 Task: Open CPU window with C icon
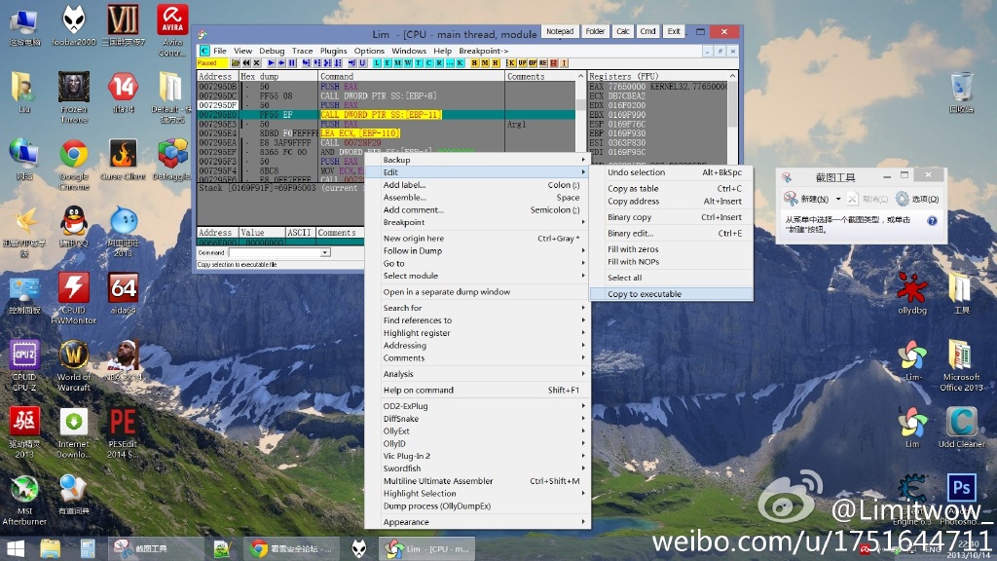pos(428,63)
